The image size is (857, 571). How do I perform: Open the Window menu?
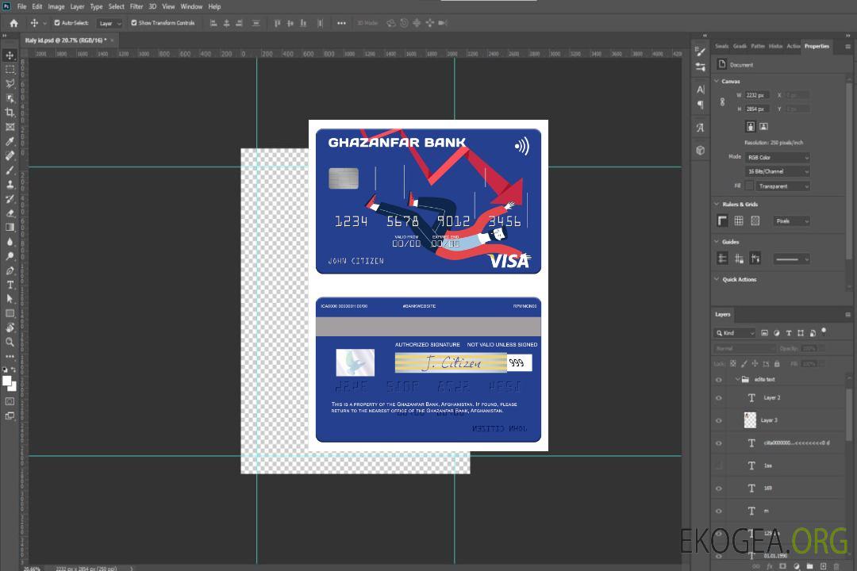191,6
